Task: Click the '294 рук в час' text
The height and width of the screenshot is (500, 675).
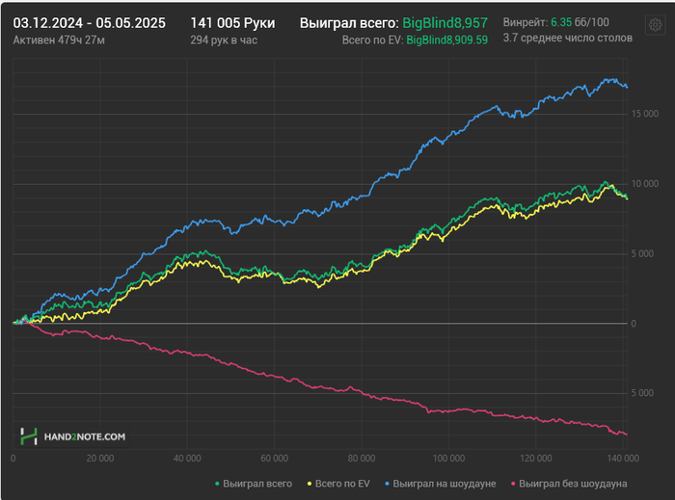Action: [x=224, y=40]
